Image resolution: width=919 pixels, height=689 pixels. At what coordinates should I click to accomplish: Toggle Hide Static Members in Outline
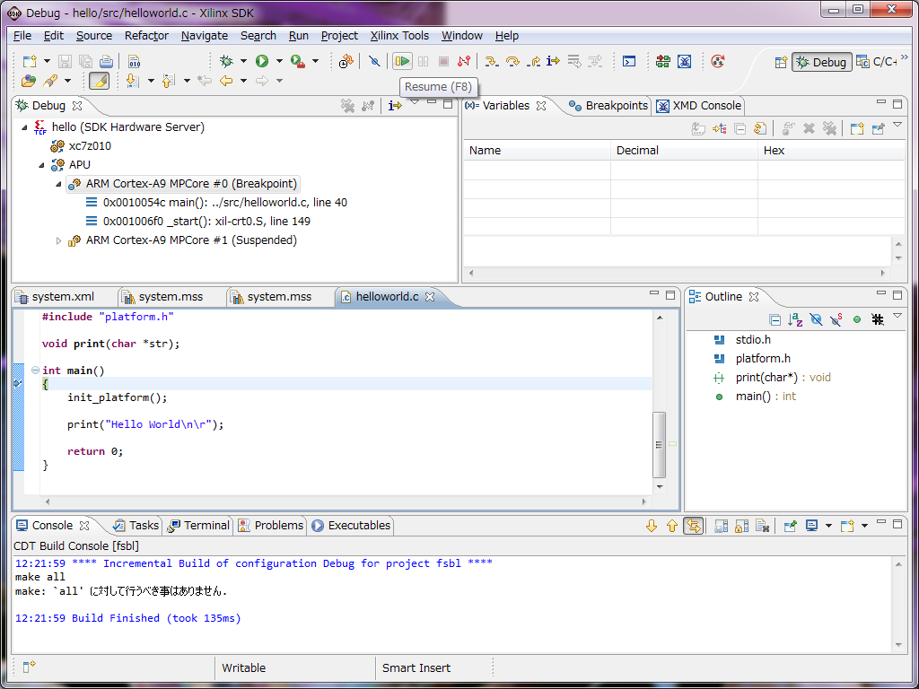pos(836,319)
